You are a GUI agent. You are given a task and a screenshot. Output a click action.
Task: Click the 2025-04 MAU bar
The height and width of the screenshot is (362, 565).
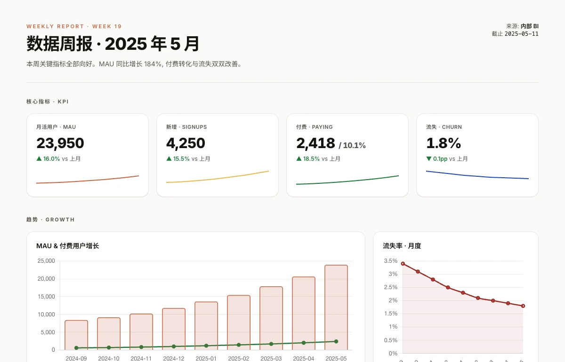pos(304,314)
